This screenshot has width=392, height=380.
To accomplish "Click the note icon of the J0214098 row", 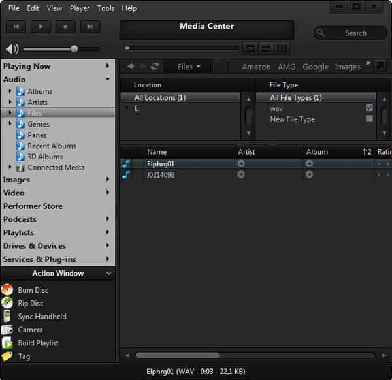I will point(126,174).
